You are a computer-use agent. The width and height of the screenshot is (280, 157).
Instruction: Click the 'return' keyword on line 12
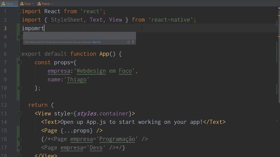pos(38,105)
